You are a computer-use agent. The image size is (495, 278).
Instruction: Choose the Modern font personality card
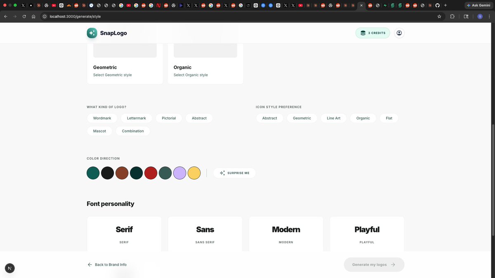click(x=286, y=234)
